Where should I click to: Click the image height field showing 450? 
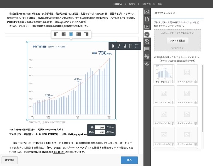point(100,132)
